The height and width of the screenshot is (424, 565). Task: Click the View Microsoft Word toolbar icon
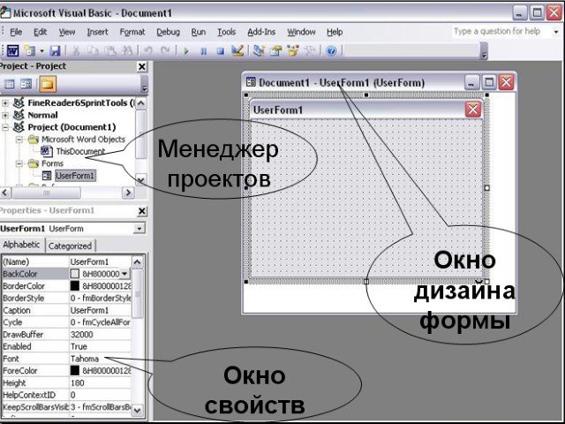click(13, 51)
